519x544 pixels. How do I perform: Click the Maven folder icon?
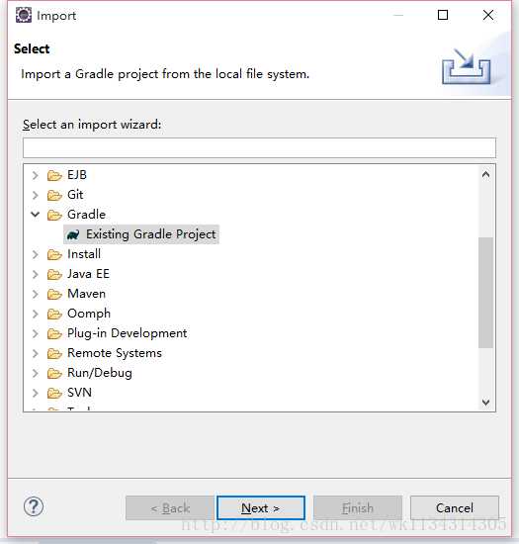pyautogui.click(x=54, y=294)
